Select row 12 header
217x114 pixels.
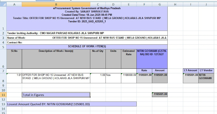3,99
